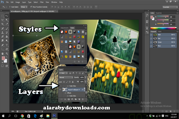Hide the Red channel eye
Screen dimensions: 179x119
point(151,38)
